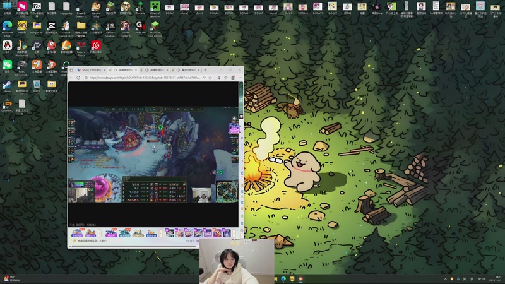Image resolution: width=505 pixels, height=284 pixels.
Task: Switch to the third Edge tab
Action: tap(156, 70)
